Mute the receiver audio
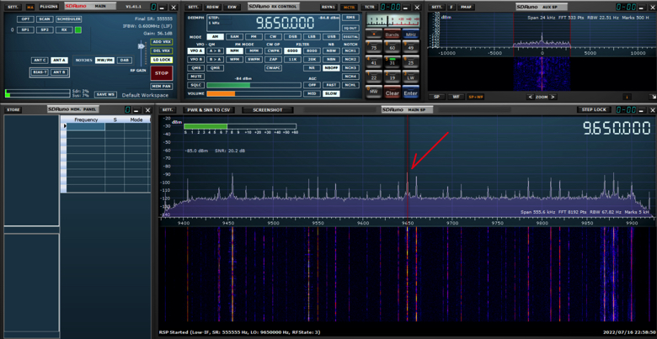This screenshot has width=657, height=339. point(196,77)
